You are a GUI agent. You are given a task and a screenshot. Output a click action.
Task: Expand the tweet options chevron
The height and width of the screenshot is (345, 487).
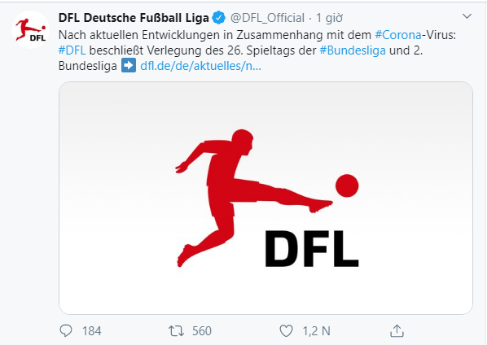(x=467, y=16)
